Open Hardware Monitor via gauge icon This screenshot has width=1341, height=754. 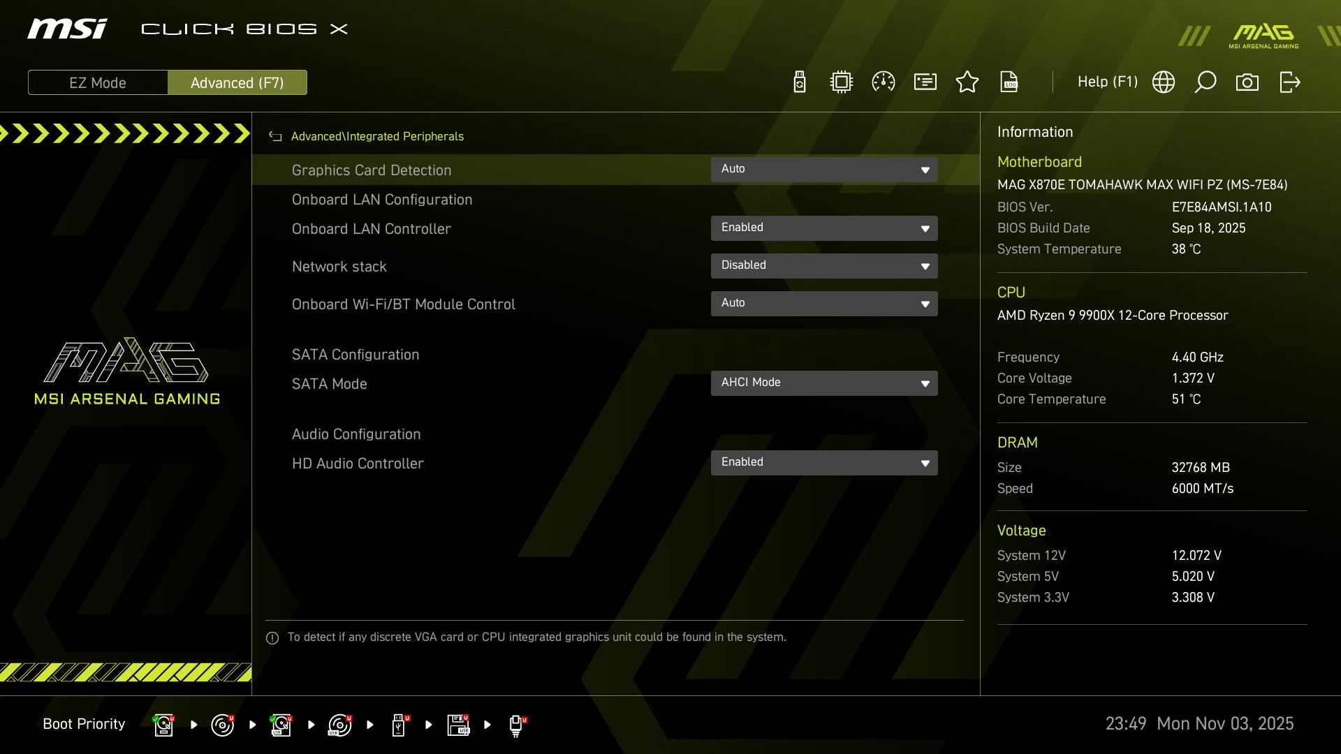884,82
